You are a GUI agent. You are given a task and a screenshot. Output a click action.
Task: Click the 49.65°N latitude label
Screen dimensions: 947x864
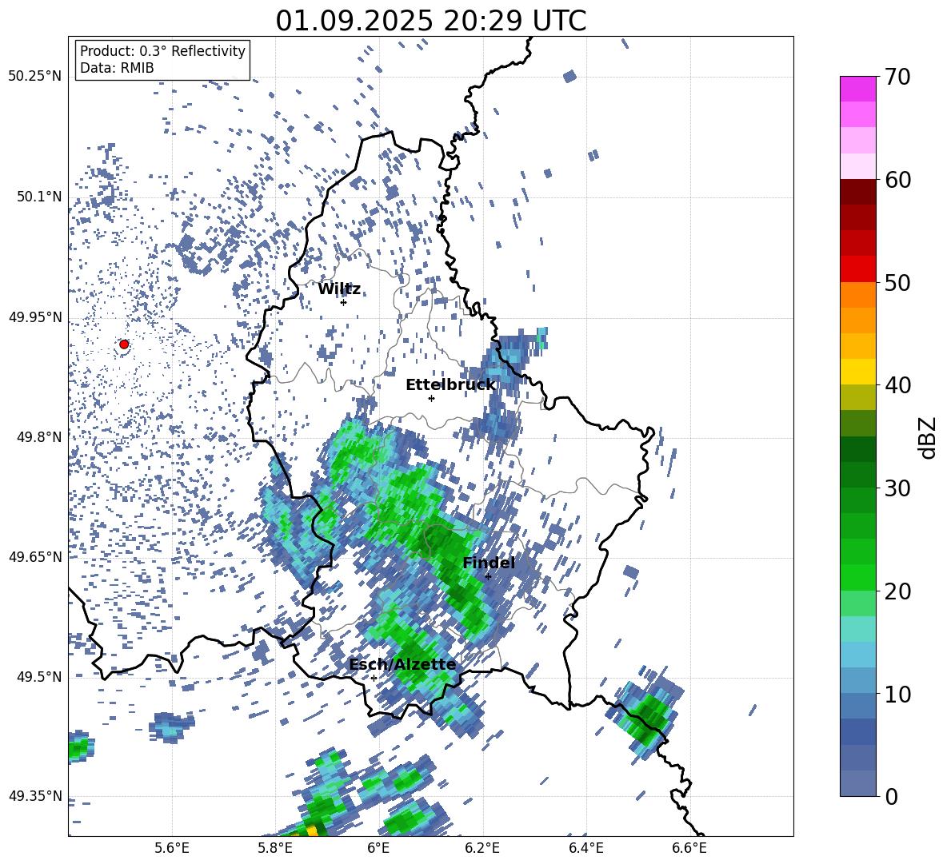(35, 556)
